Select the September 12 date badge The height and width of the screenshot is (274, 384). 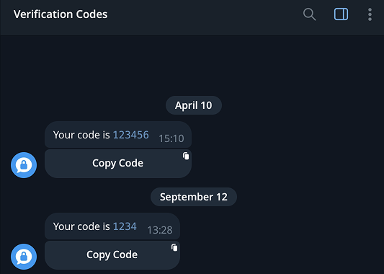pos(194,197)
